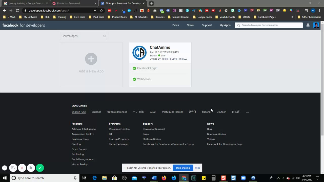The height and width of the screenshot is (182, 324).
Task: Open the Paid Tools bookmarks folder
Action: 96,17
